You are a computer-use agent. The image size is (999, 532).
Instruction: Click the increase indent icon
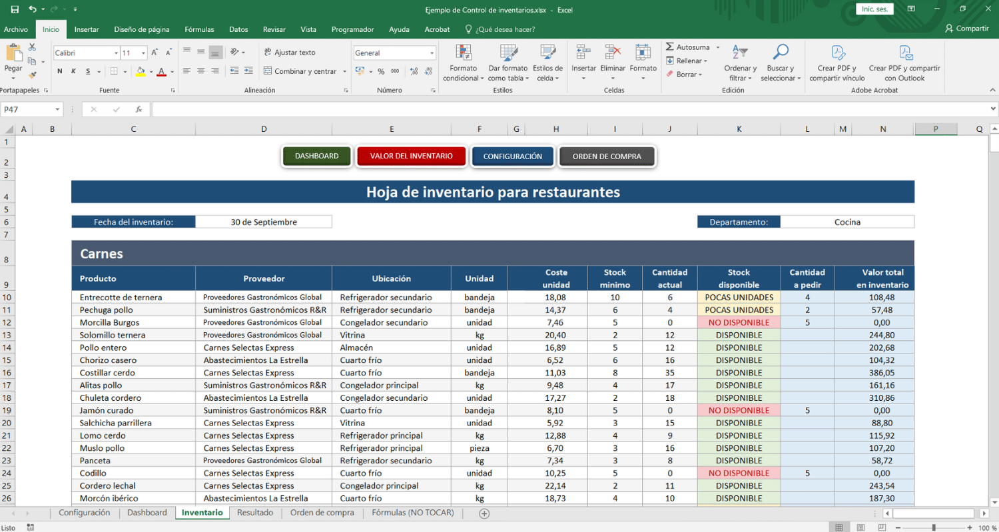249,71
